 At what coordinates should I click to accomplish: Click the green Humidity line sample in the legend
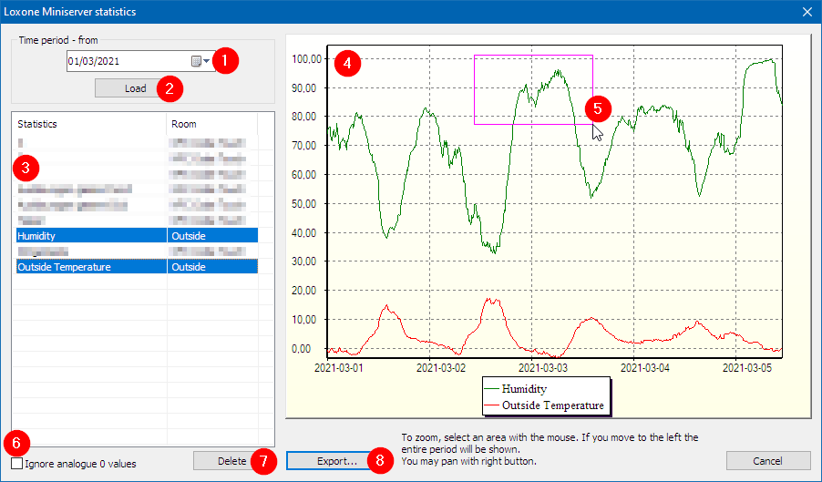[x=490, y=389]
